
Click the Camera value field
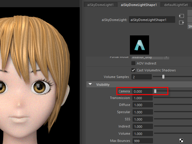click(x=142, y=91)
